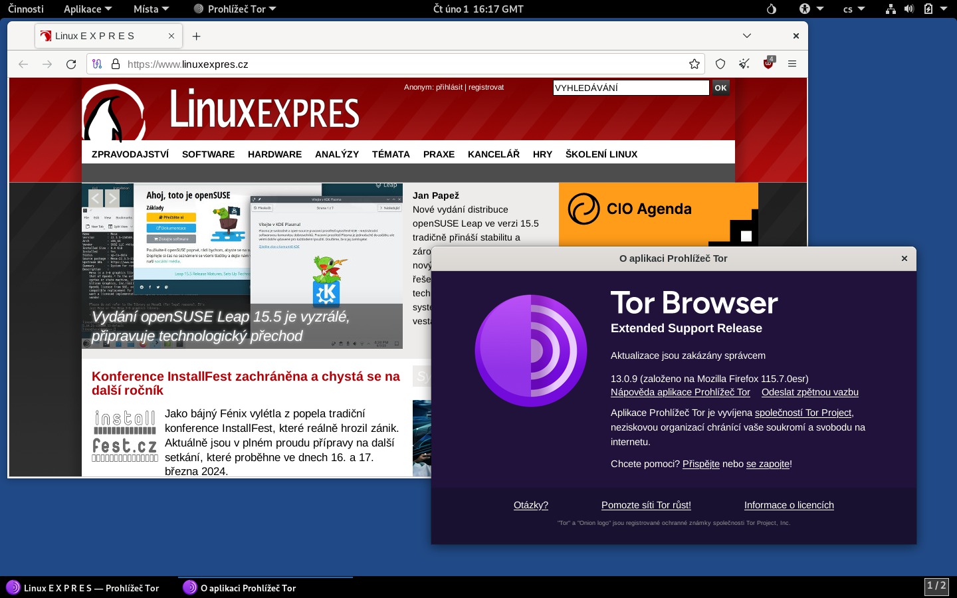957x598 pixels.
Task: Click the volume icon in system tray
Action: tap(909, 9)
